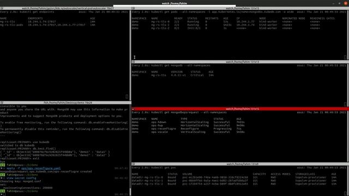Image resolution: width=349 pixels, height=196 pixels.
Task: Click maxIncomingConnections value line
Action: [28, 188]
